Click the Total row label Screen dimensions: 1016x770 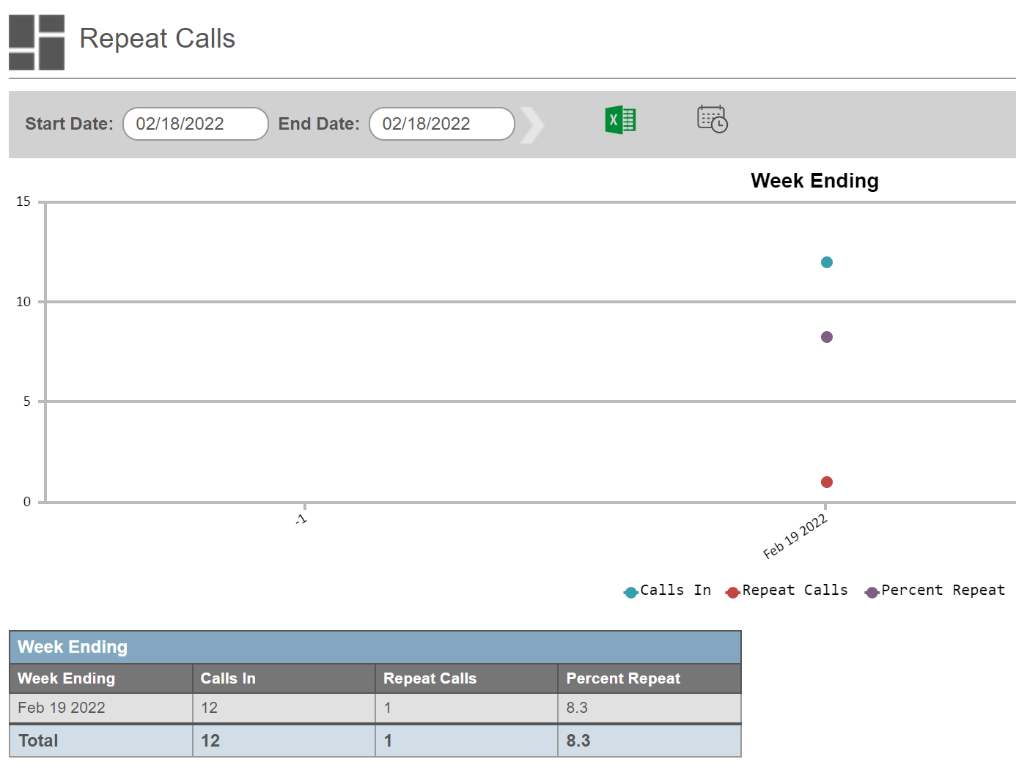pos(38,741)
